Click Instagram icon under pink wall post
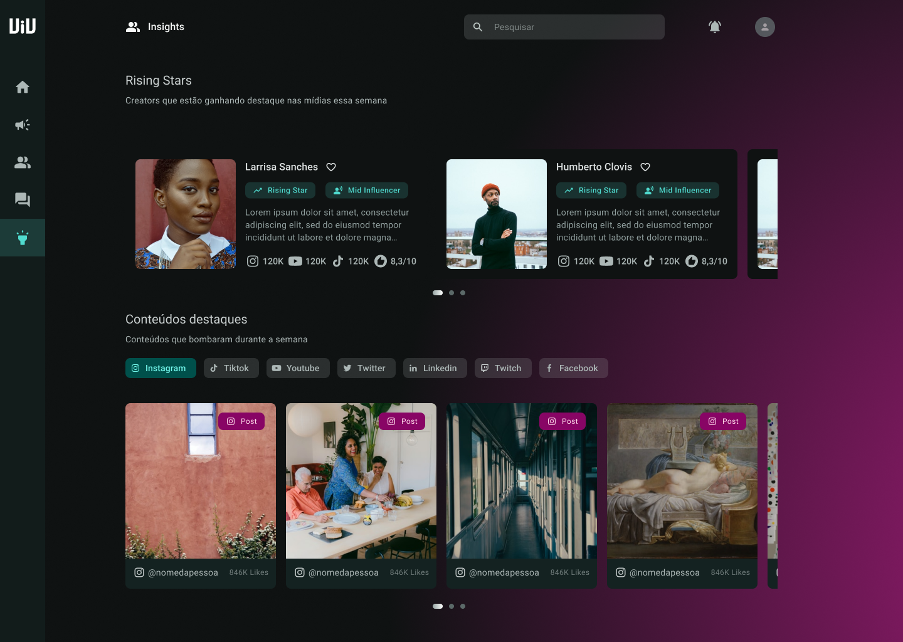This screenshot has width=903, height=642. click(x=139, y=572)
